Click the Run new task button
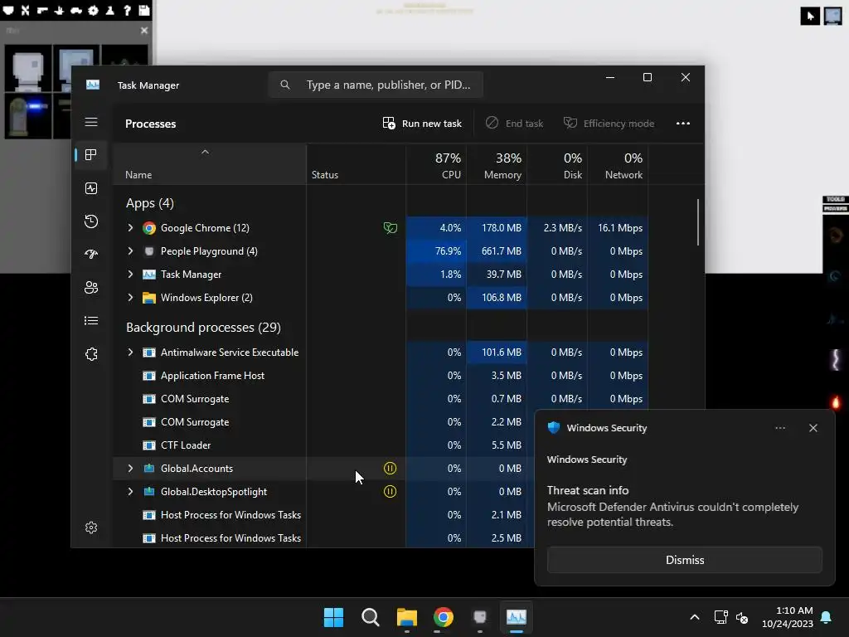 pos(422,124)
